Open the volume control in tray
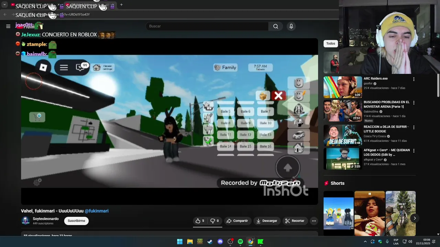Screen dimensions: 440x247 click(410, 242)
